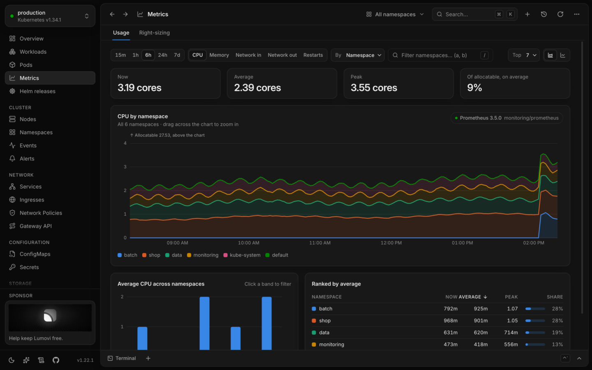
Task: Open the scroll icon in the footer
Action: (x=41, y=360)
